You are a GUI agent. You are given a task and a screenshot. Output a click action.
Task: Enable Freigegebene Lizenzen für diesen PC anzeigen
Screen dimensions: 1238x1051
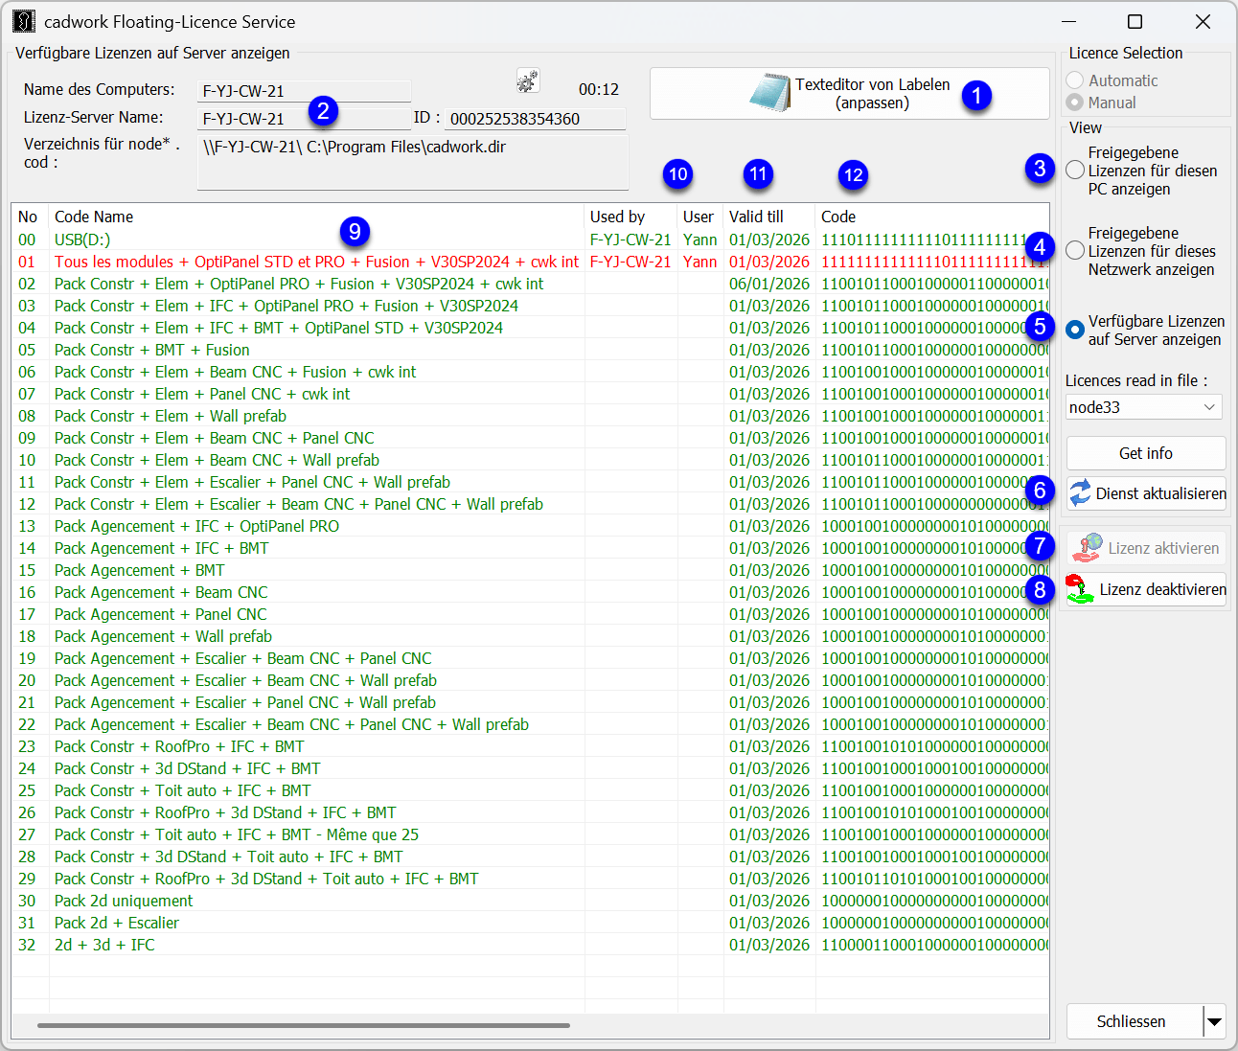[1075, 171]
